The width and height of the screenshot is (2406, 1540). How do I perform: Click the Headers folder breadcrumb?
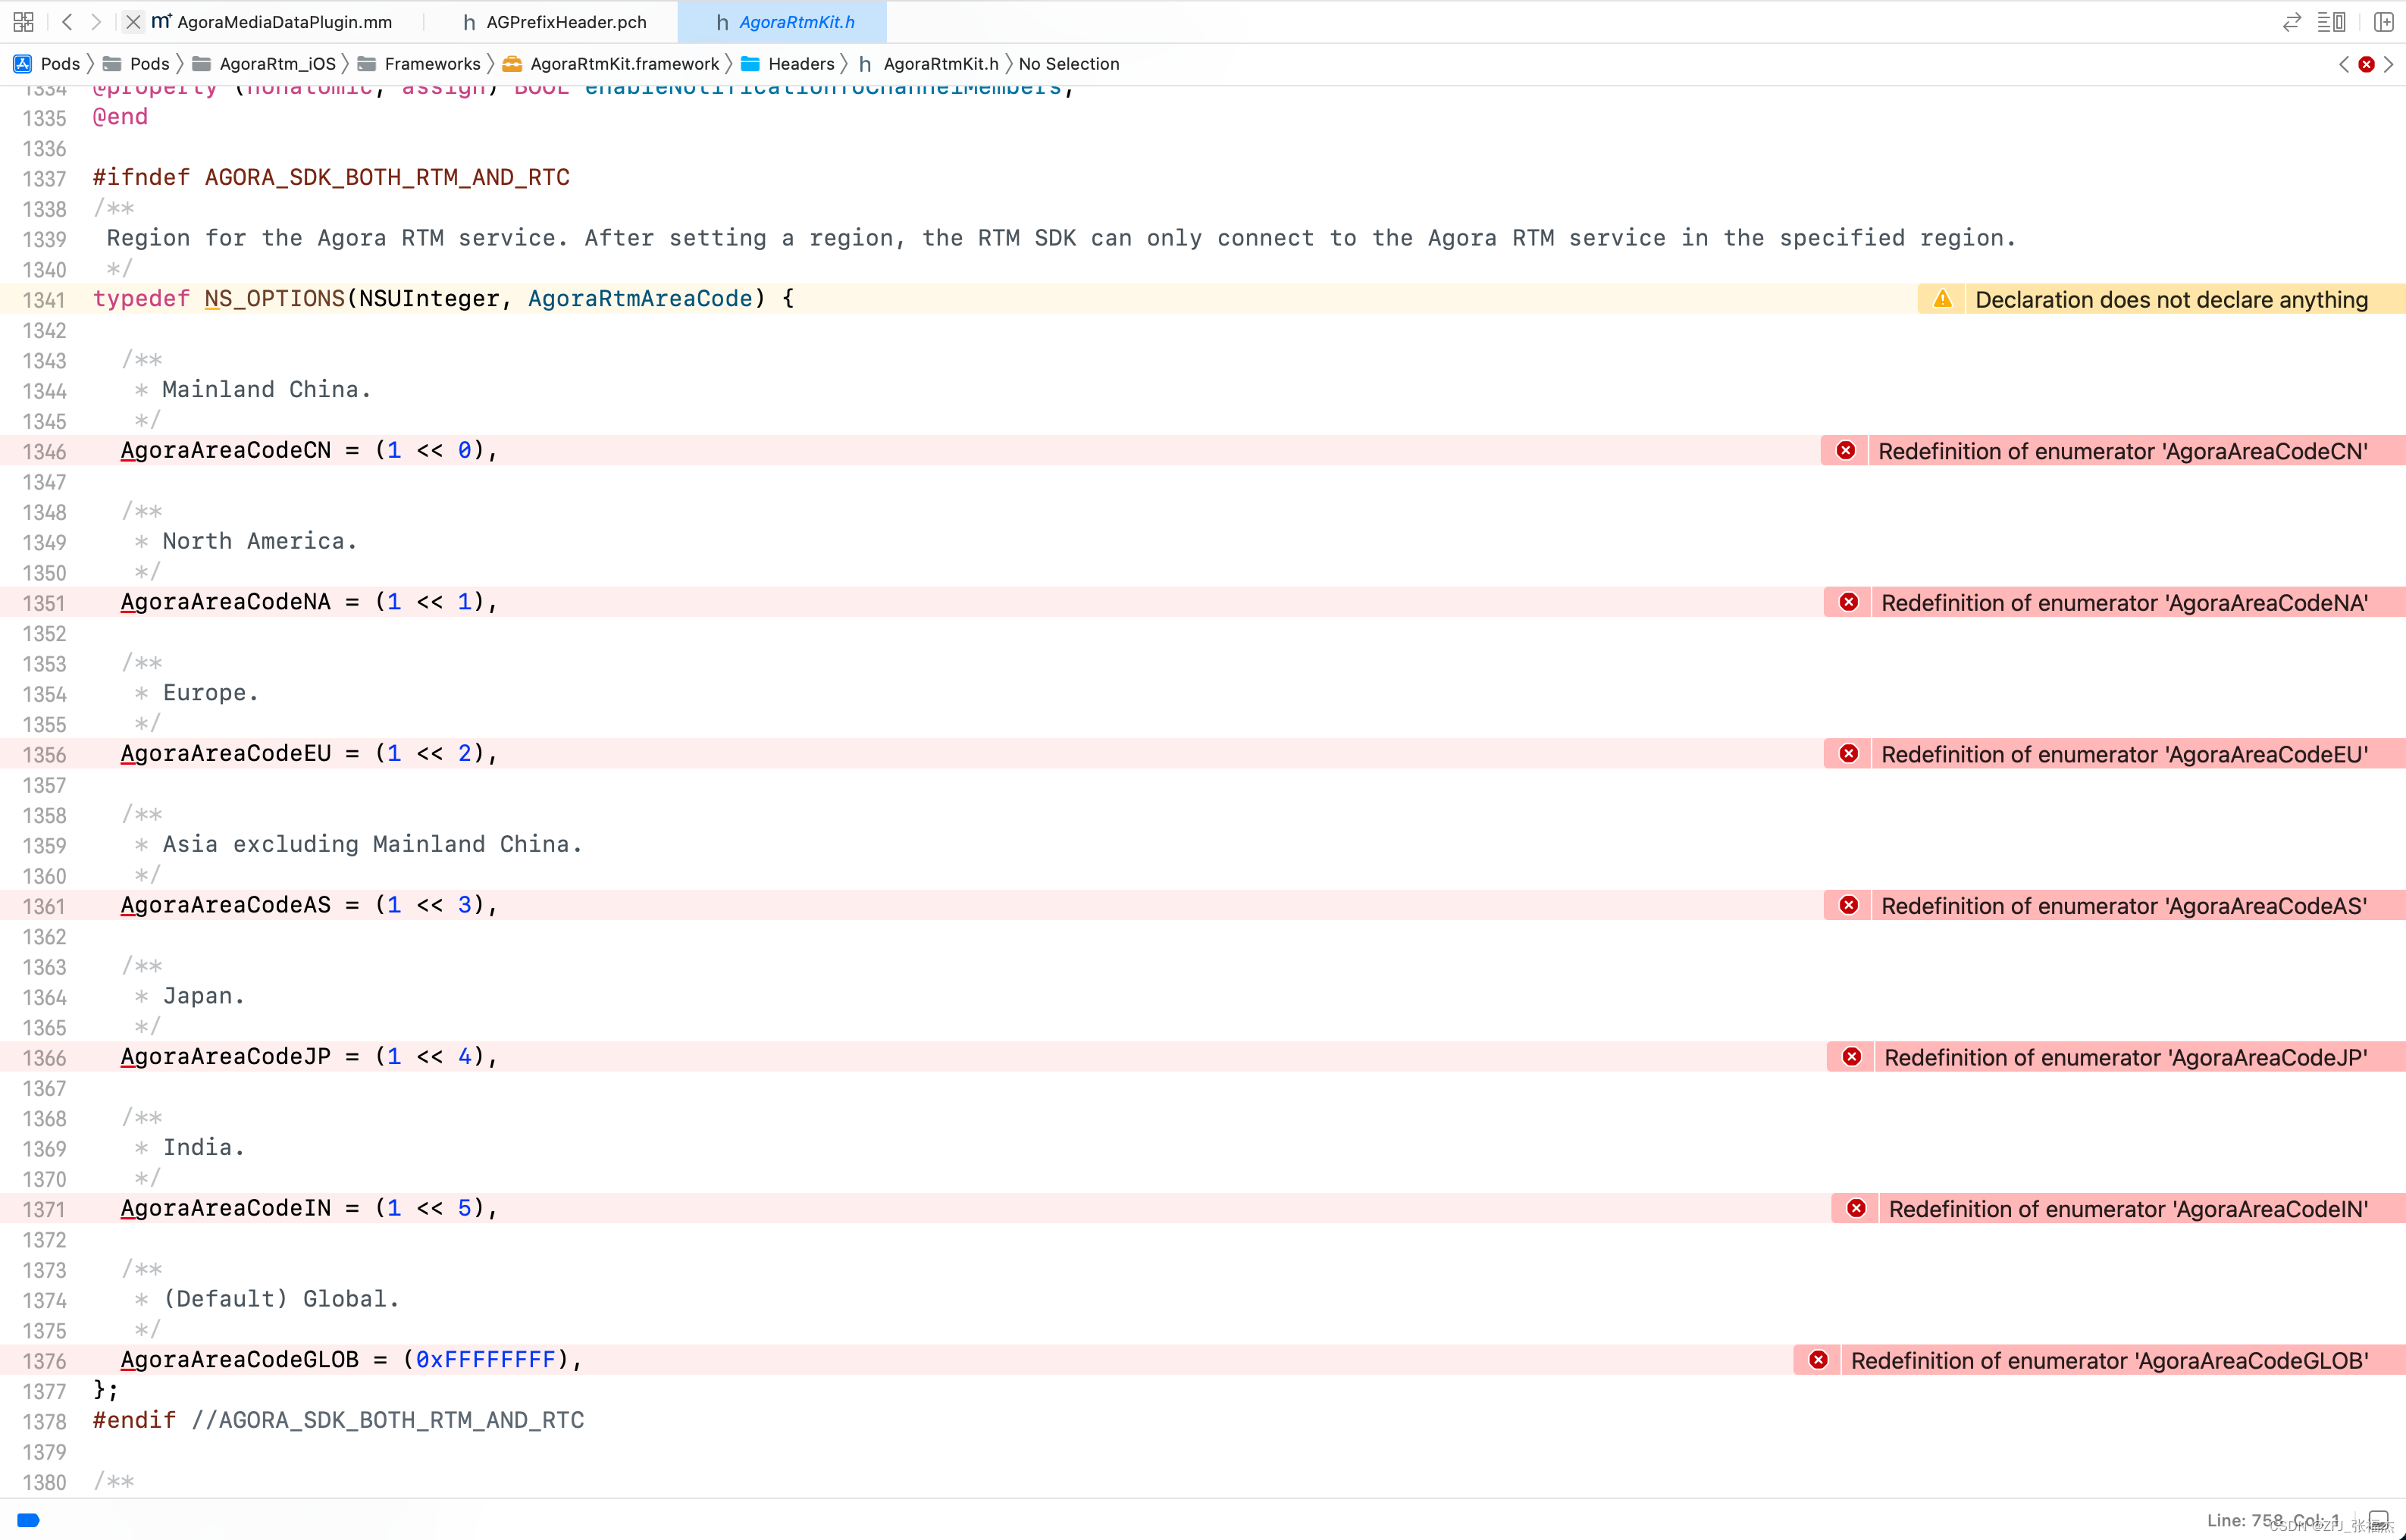click(x=800, y=64)
